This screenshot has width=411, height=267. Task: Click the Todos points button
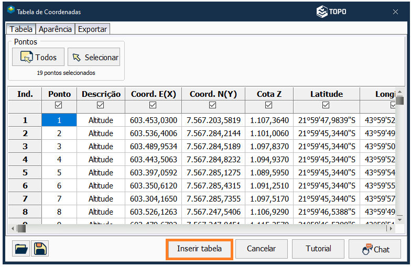click(x=38, y=57)
